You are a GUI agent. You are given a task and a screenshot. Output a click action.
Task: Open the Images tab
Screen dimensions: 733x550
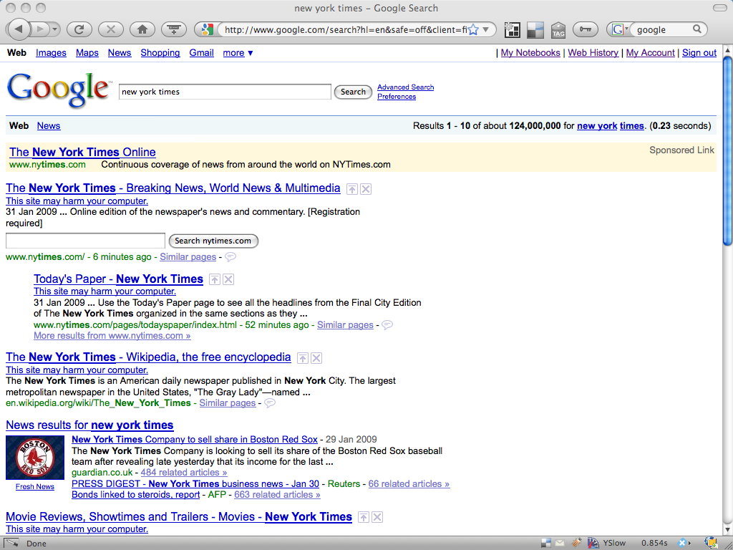[51, 53]
